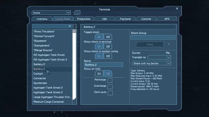Click Current Output: 50.32 kW text
209x117 pixels.
click(x=144, y=84)
